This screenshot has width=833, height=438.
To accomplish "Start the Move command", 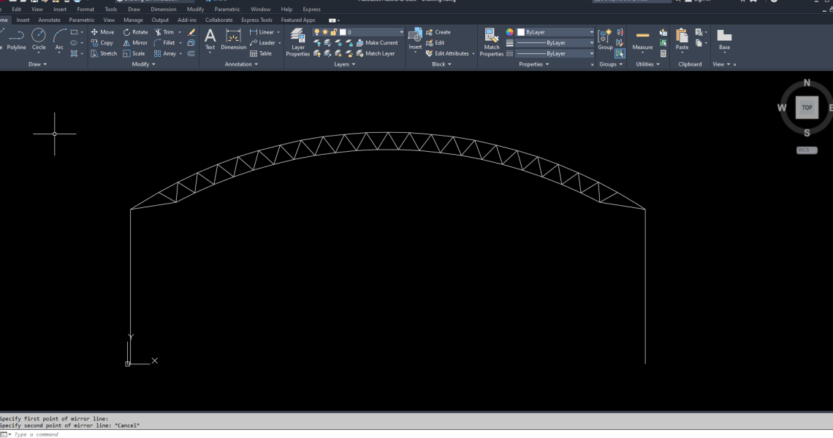I will pyautogui.click(x=102, y=32).
